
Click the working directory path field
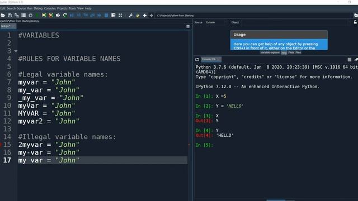pyautogui.click(x=253, y=16)
